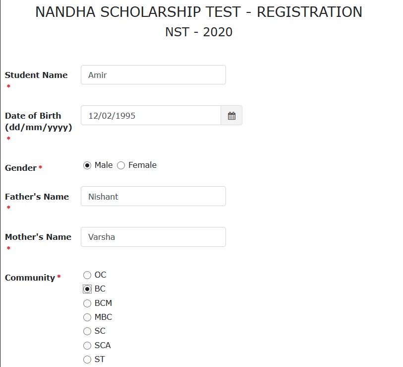Screen dimensions: 403x367
Task: Choose BCM community radio button
Action: click(87, 303)
